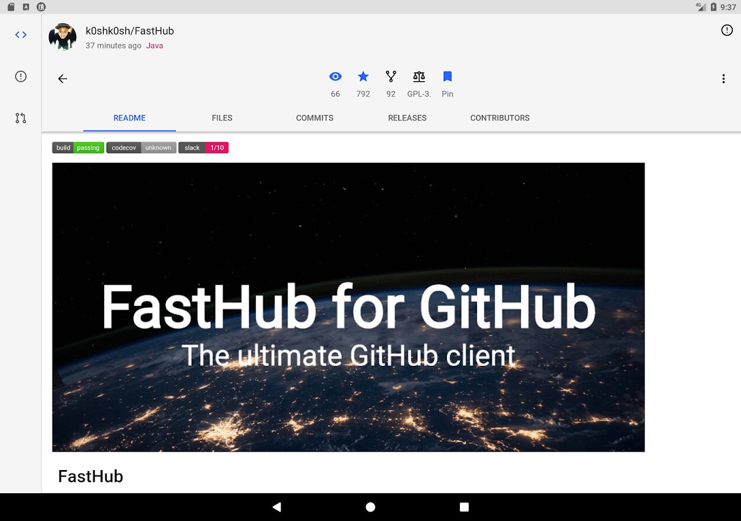Open the codecov unknown badge
Screen dimensions: 741x521
click(x=141, y=148)
